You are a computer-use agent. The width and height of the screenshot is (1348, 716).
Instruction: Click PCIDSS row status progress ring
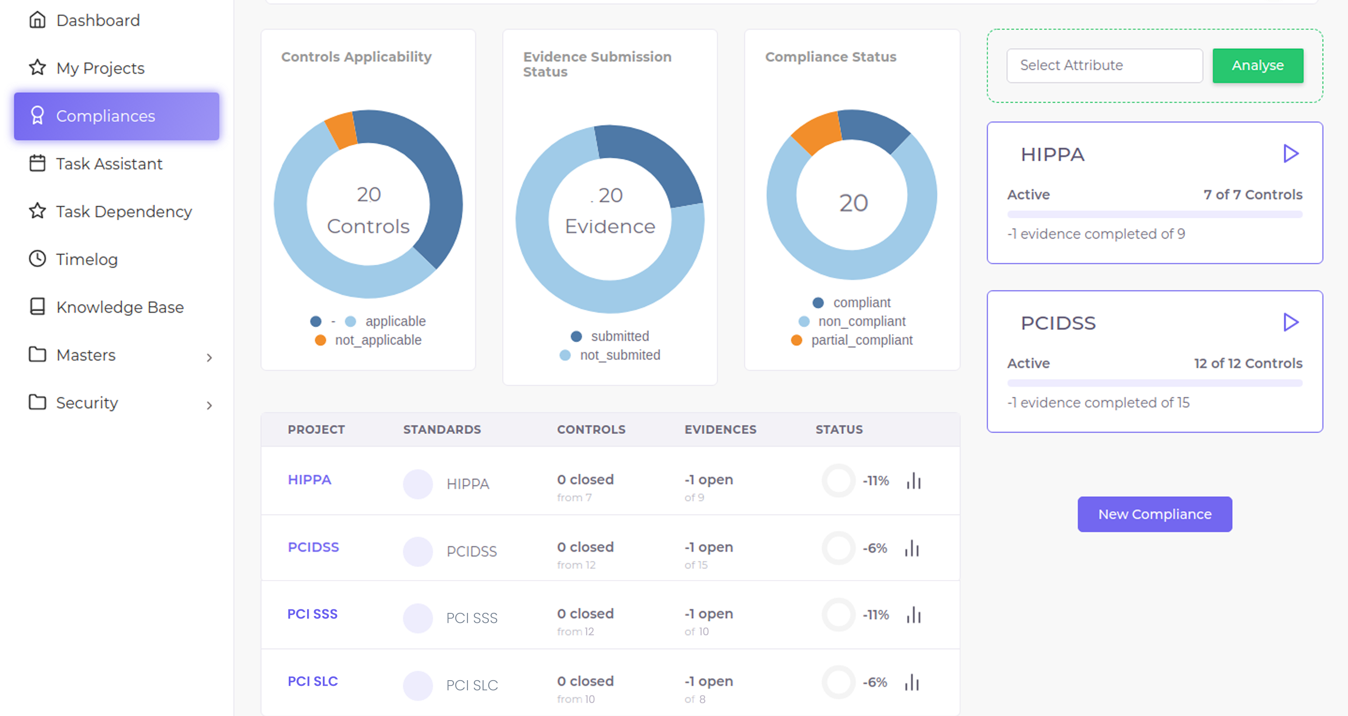click(x=838, y=548)
